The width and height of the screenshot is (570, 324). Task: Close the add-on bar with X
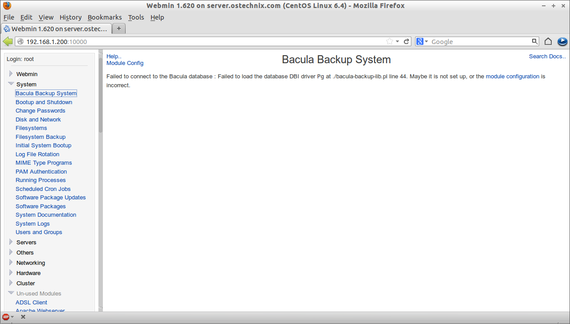coord(23,317)
